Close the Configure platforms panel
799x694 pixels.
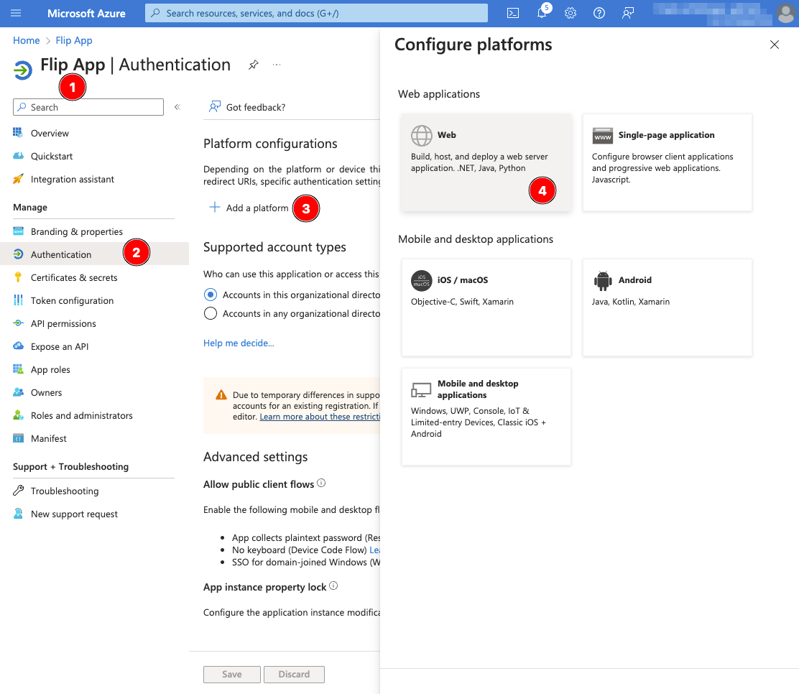tap(774, 45)
